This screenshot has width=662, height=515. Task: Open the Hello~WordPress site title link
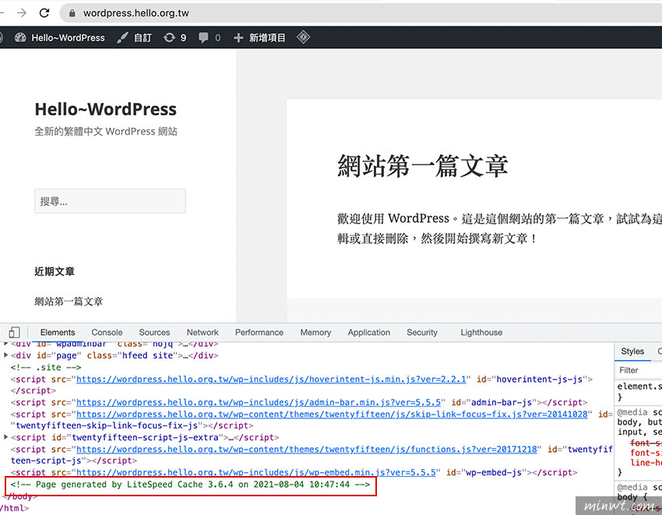coord(106,109)
